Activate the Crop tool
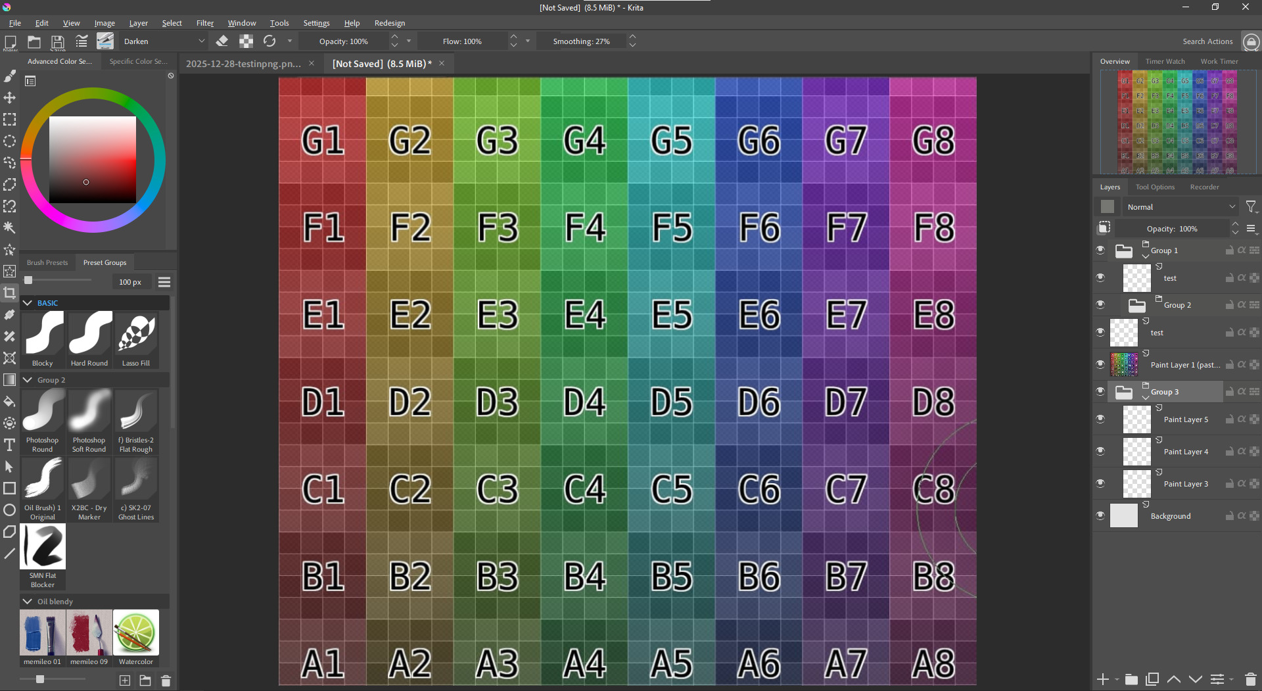The height and width of the screenshot is (691, 1262). (x=9, y=293)
